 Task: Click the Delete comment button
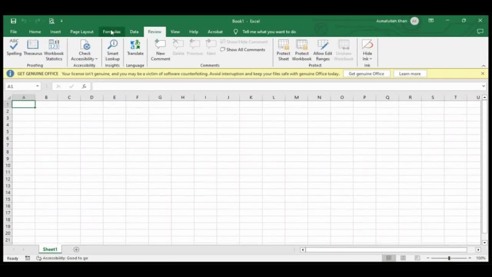coord(178,48)
